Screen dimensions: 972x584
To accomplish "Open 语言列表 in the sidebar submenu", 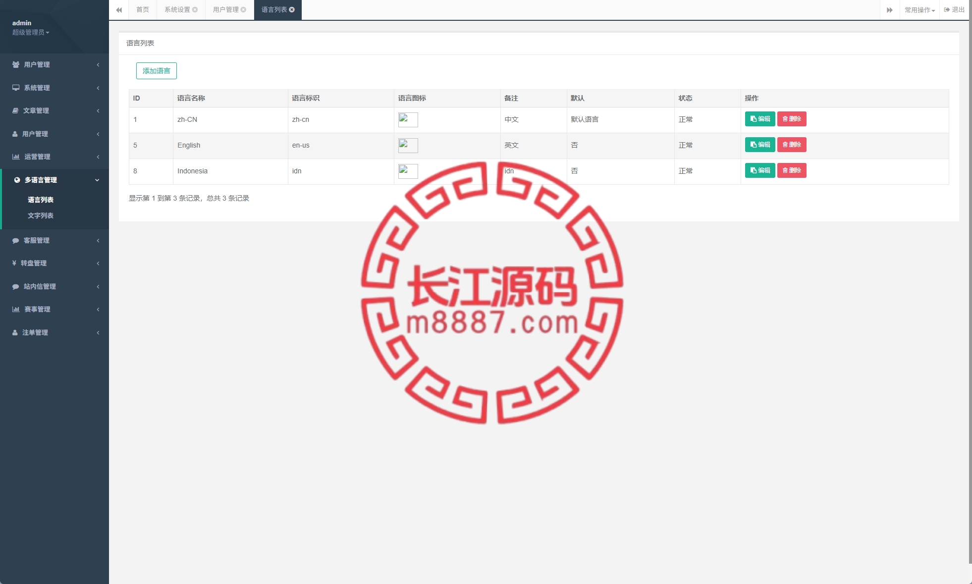I will pos(41,200).
